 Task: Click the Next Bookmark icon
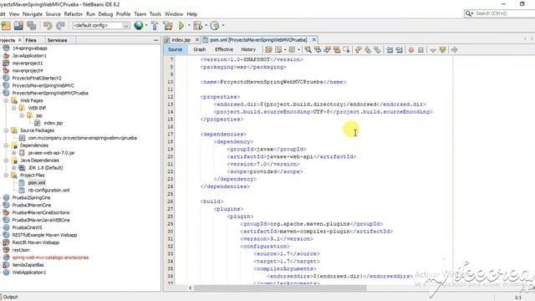[x=368, y=50]
